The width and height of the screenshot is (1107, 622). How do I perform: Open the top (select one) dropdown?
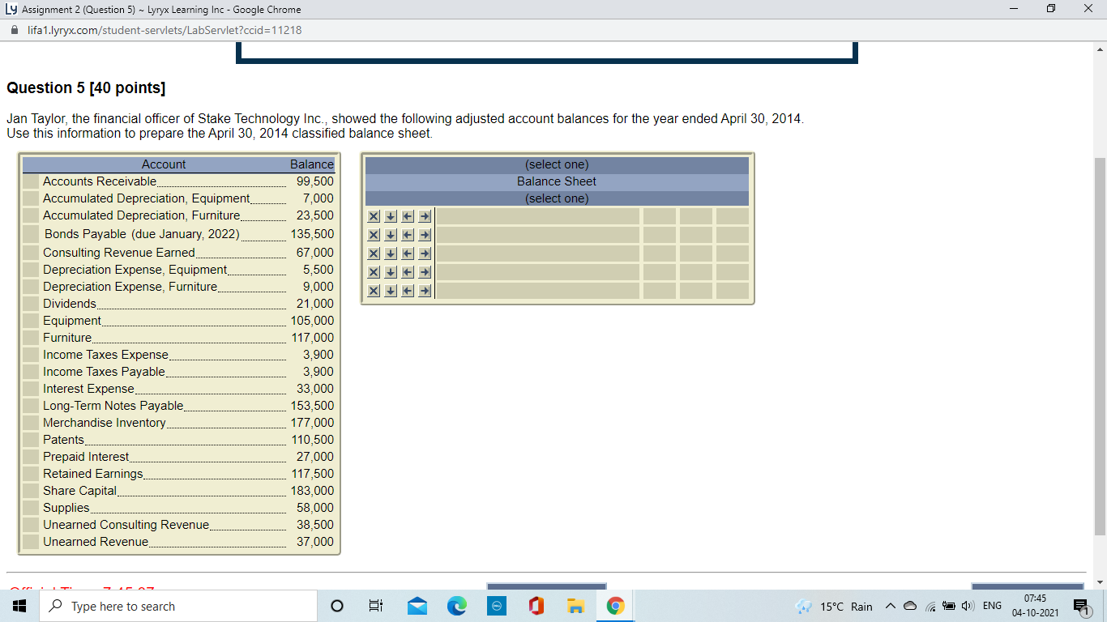(557, 164)
